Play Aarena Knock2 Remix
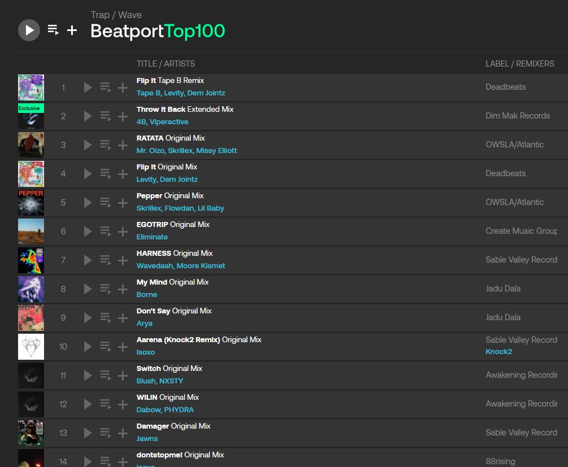The image size is (568, 467). click(x=88, y=347)
